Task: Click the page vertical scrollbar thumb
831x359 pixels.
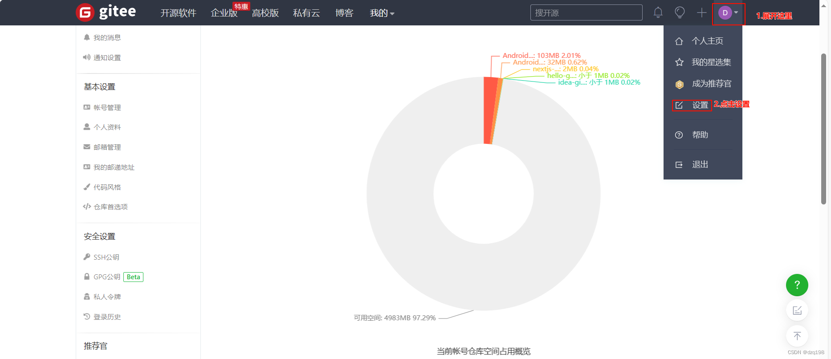Action: pos(823,129)
